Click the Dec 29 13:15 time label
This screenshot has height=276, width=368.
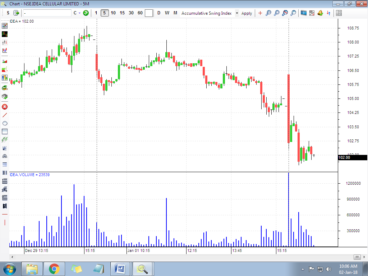point(36,250)
